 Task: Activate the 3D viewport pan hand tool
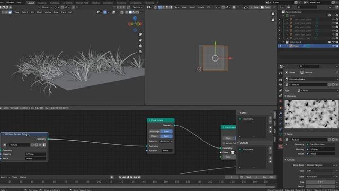pyautogui.click(x=140, y=40)
